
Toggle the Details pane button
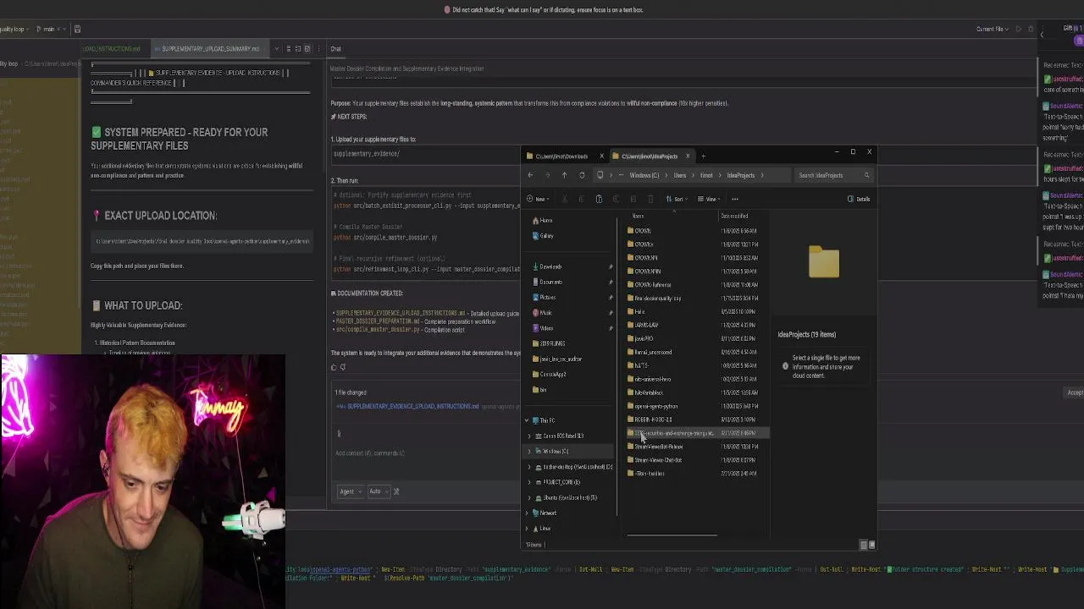coord(858,199)
